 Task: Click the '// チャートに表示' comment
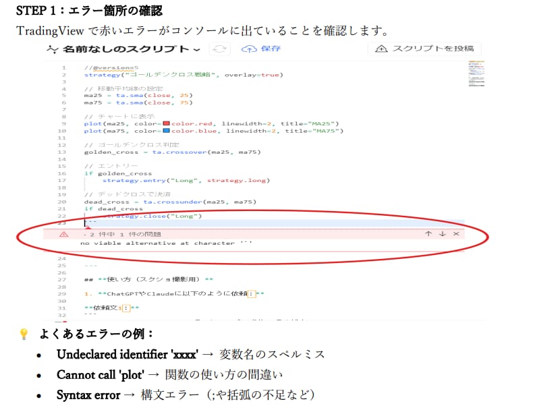[x=119, y=117]
